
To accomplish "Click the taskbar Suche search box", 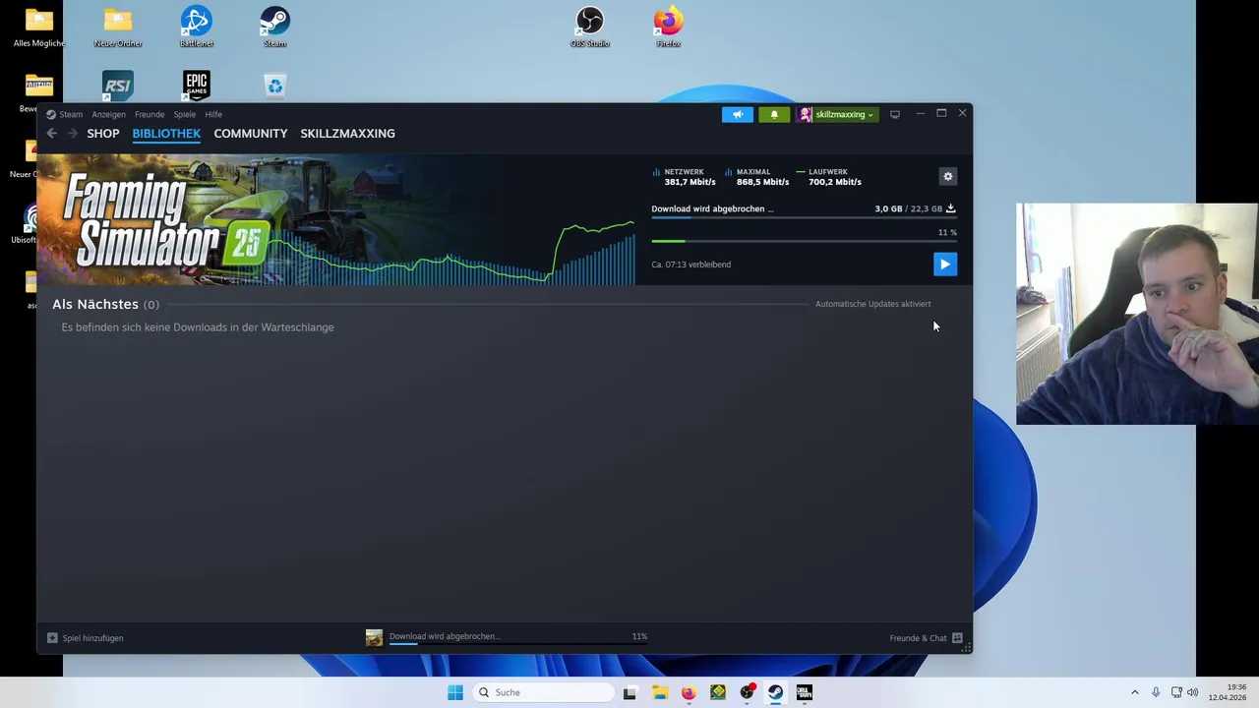I will click(x=544, y=692).
